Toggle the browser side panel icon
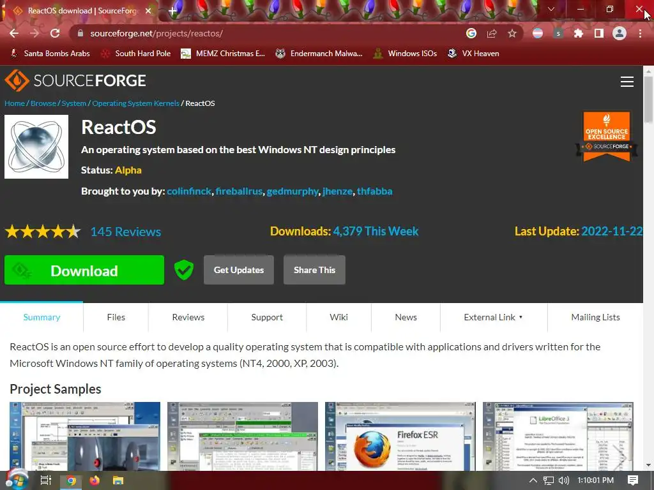This screenshot has width=654, height=490. (599, 33)
